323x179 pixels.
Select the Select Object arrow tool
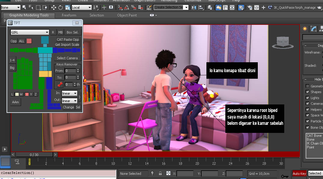pos(24,7)
